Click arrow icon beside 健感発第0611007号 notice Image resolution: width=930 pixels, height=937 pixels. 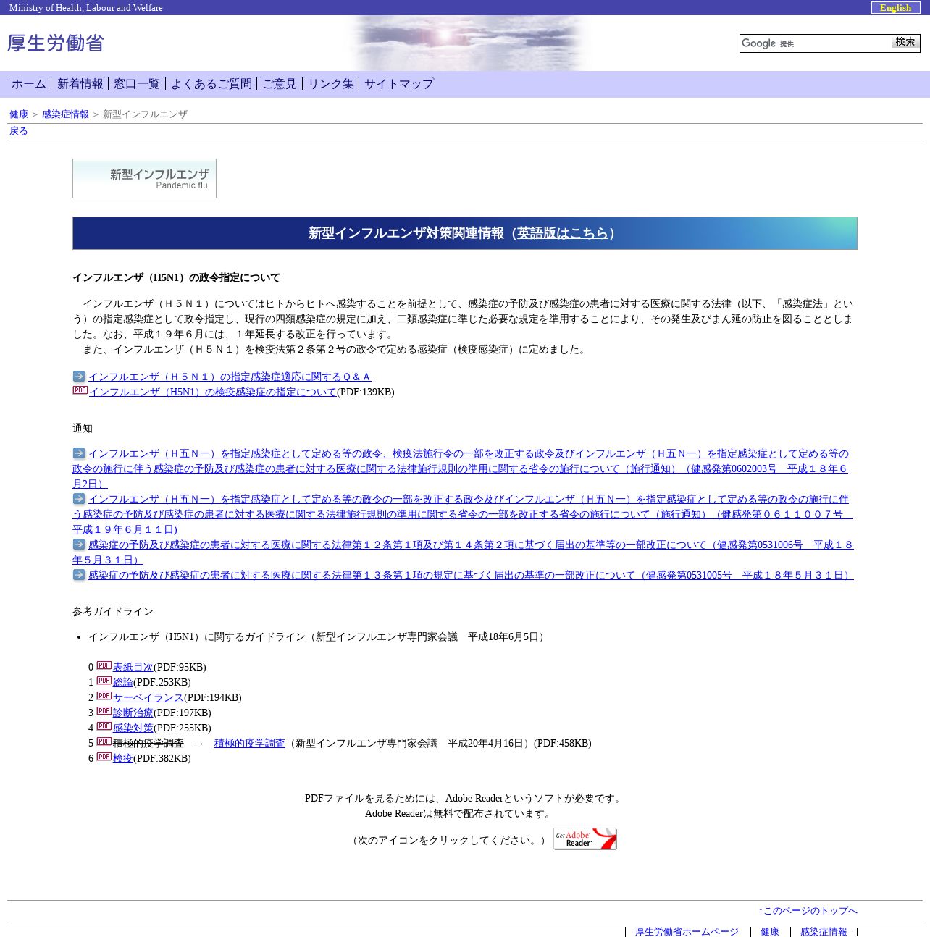coord(79,499)
